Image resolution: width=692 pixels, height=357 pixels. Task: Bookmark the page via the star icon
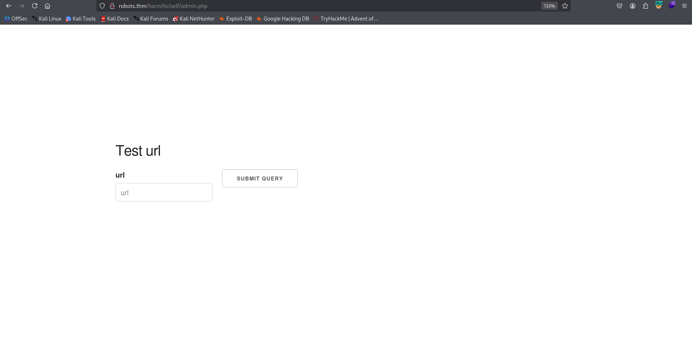tap(565, 6)
